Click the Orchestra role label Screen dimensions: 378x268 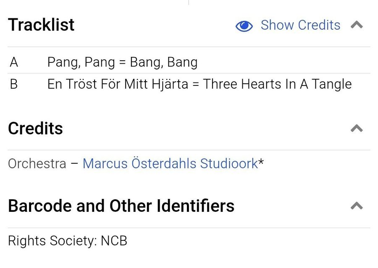(x=37, y=163)
